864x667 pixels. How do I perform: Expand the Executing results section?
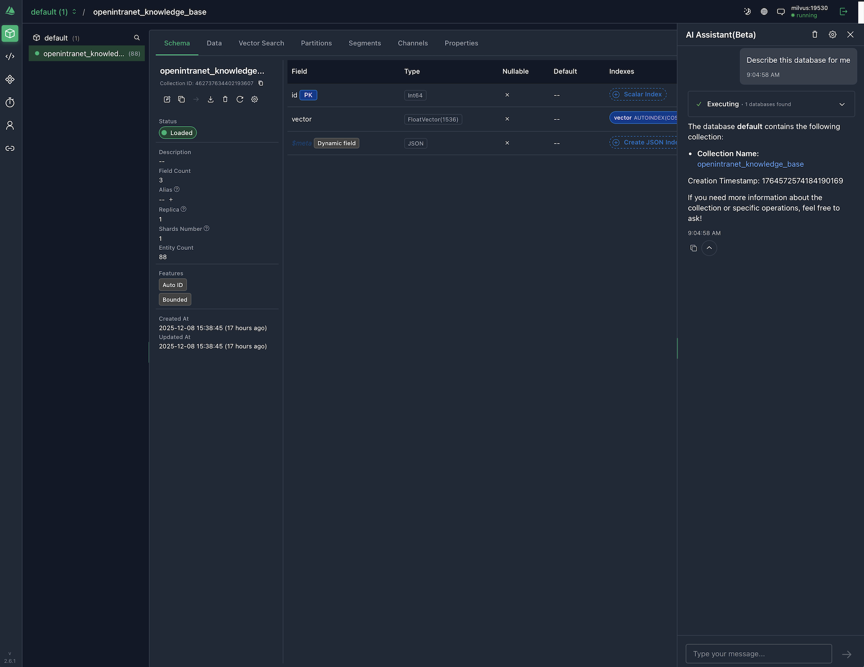(841, 105)
